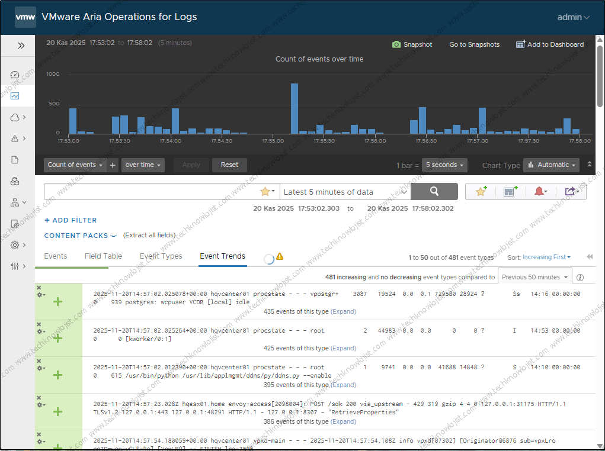
Task: Switch to the Event Types tab
Action: [161, 256]
